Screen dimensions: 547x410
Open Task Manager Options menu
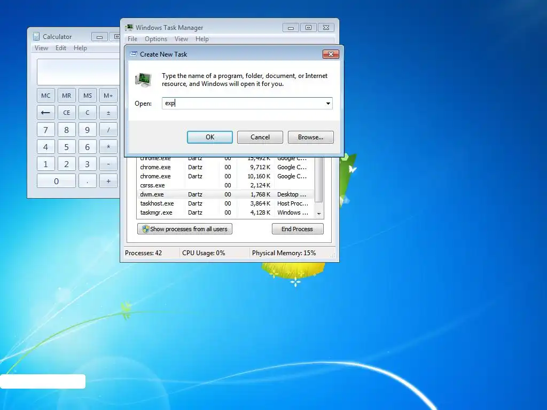[x=156, y=38]
